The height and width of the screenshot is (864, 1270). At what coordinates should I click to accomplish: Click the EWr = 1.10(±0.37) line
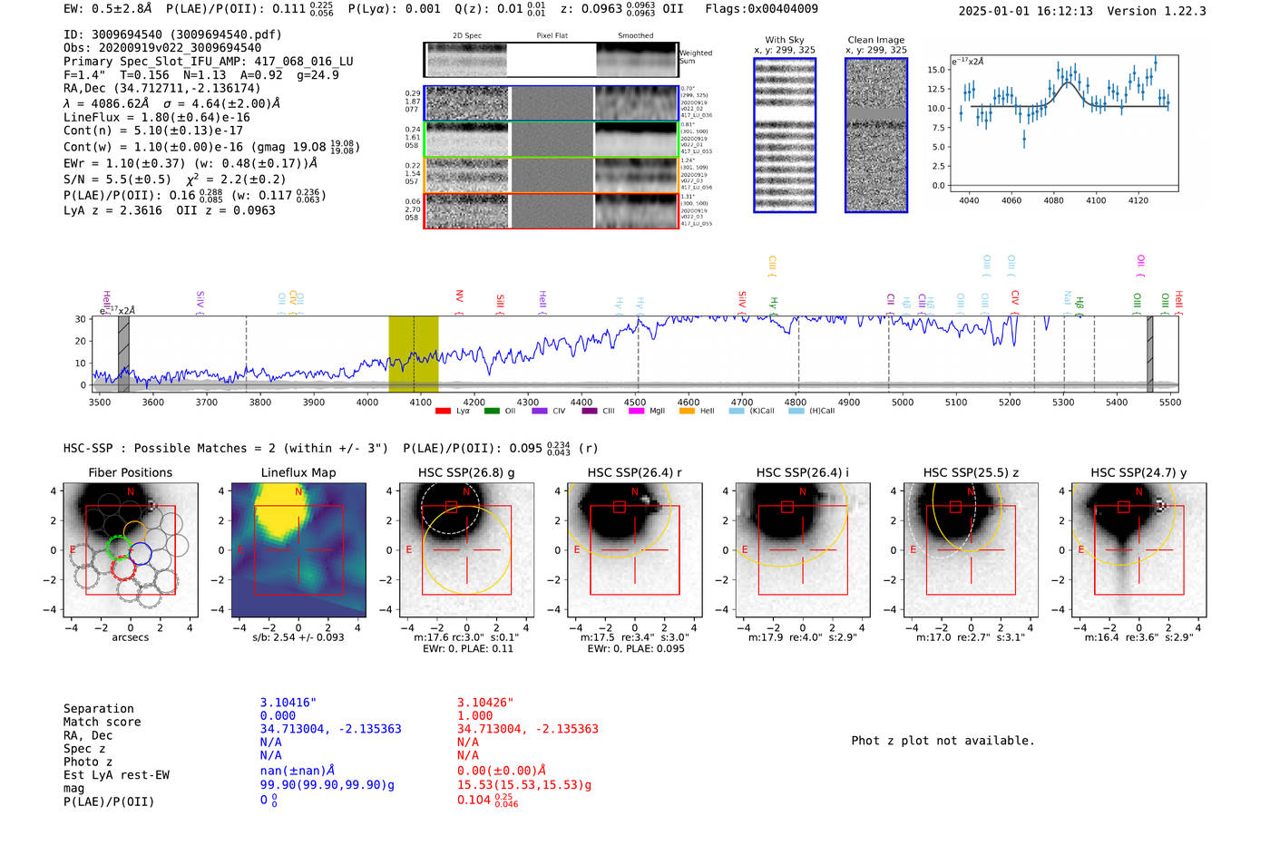pyautogui.click(x=190, y=163)
